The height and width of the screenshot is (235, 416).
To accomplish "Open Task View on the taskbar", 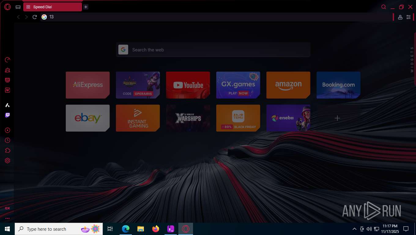I will tap(110, 229).
